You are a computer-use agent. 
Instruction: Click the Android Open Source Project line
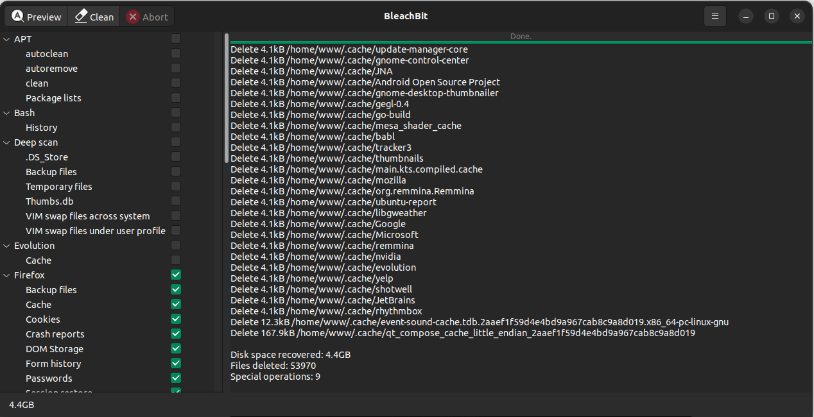pyautogui.click(x=365, y=82)
